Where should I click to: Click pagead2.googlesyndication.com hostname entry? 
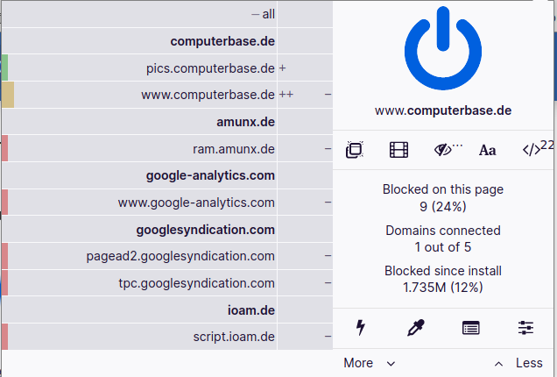click(x=180, y=256)
